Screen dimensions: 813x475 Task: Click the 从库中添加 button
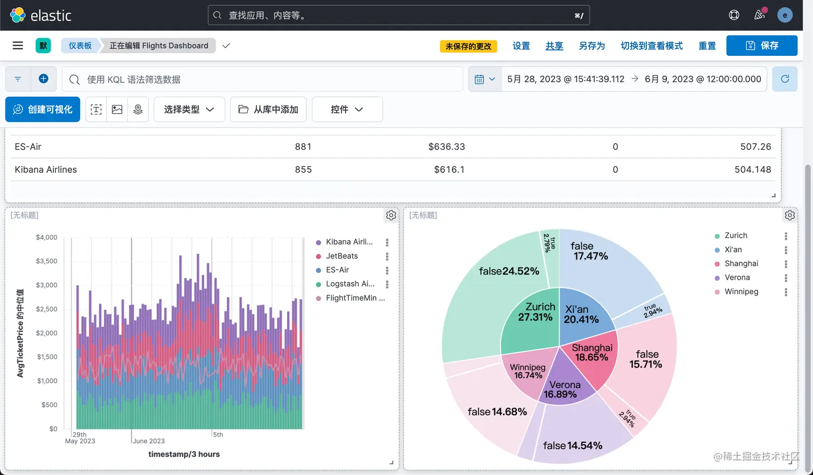[x=268, y=110]
